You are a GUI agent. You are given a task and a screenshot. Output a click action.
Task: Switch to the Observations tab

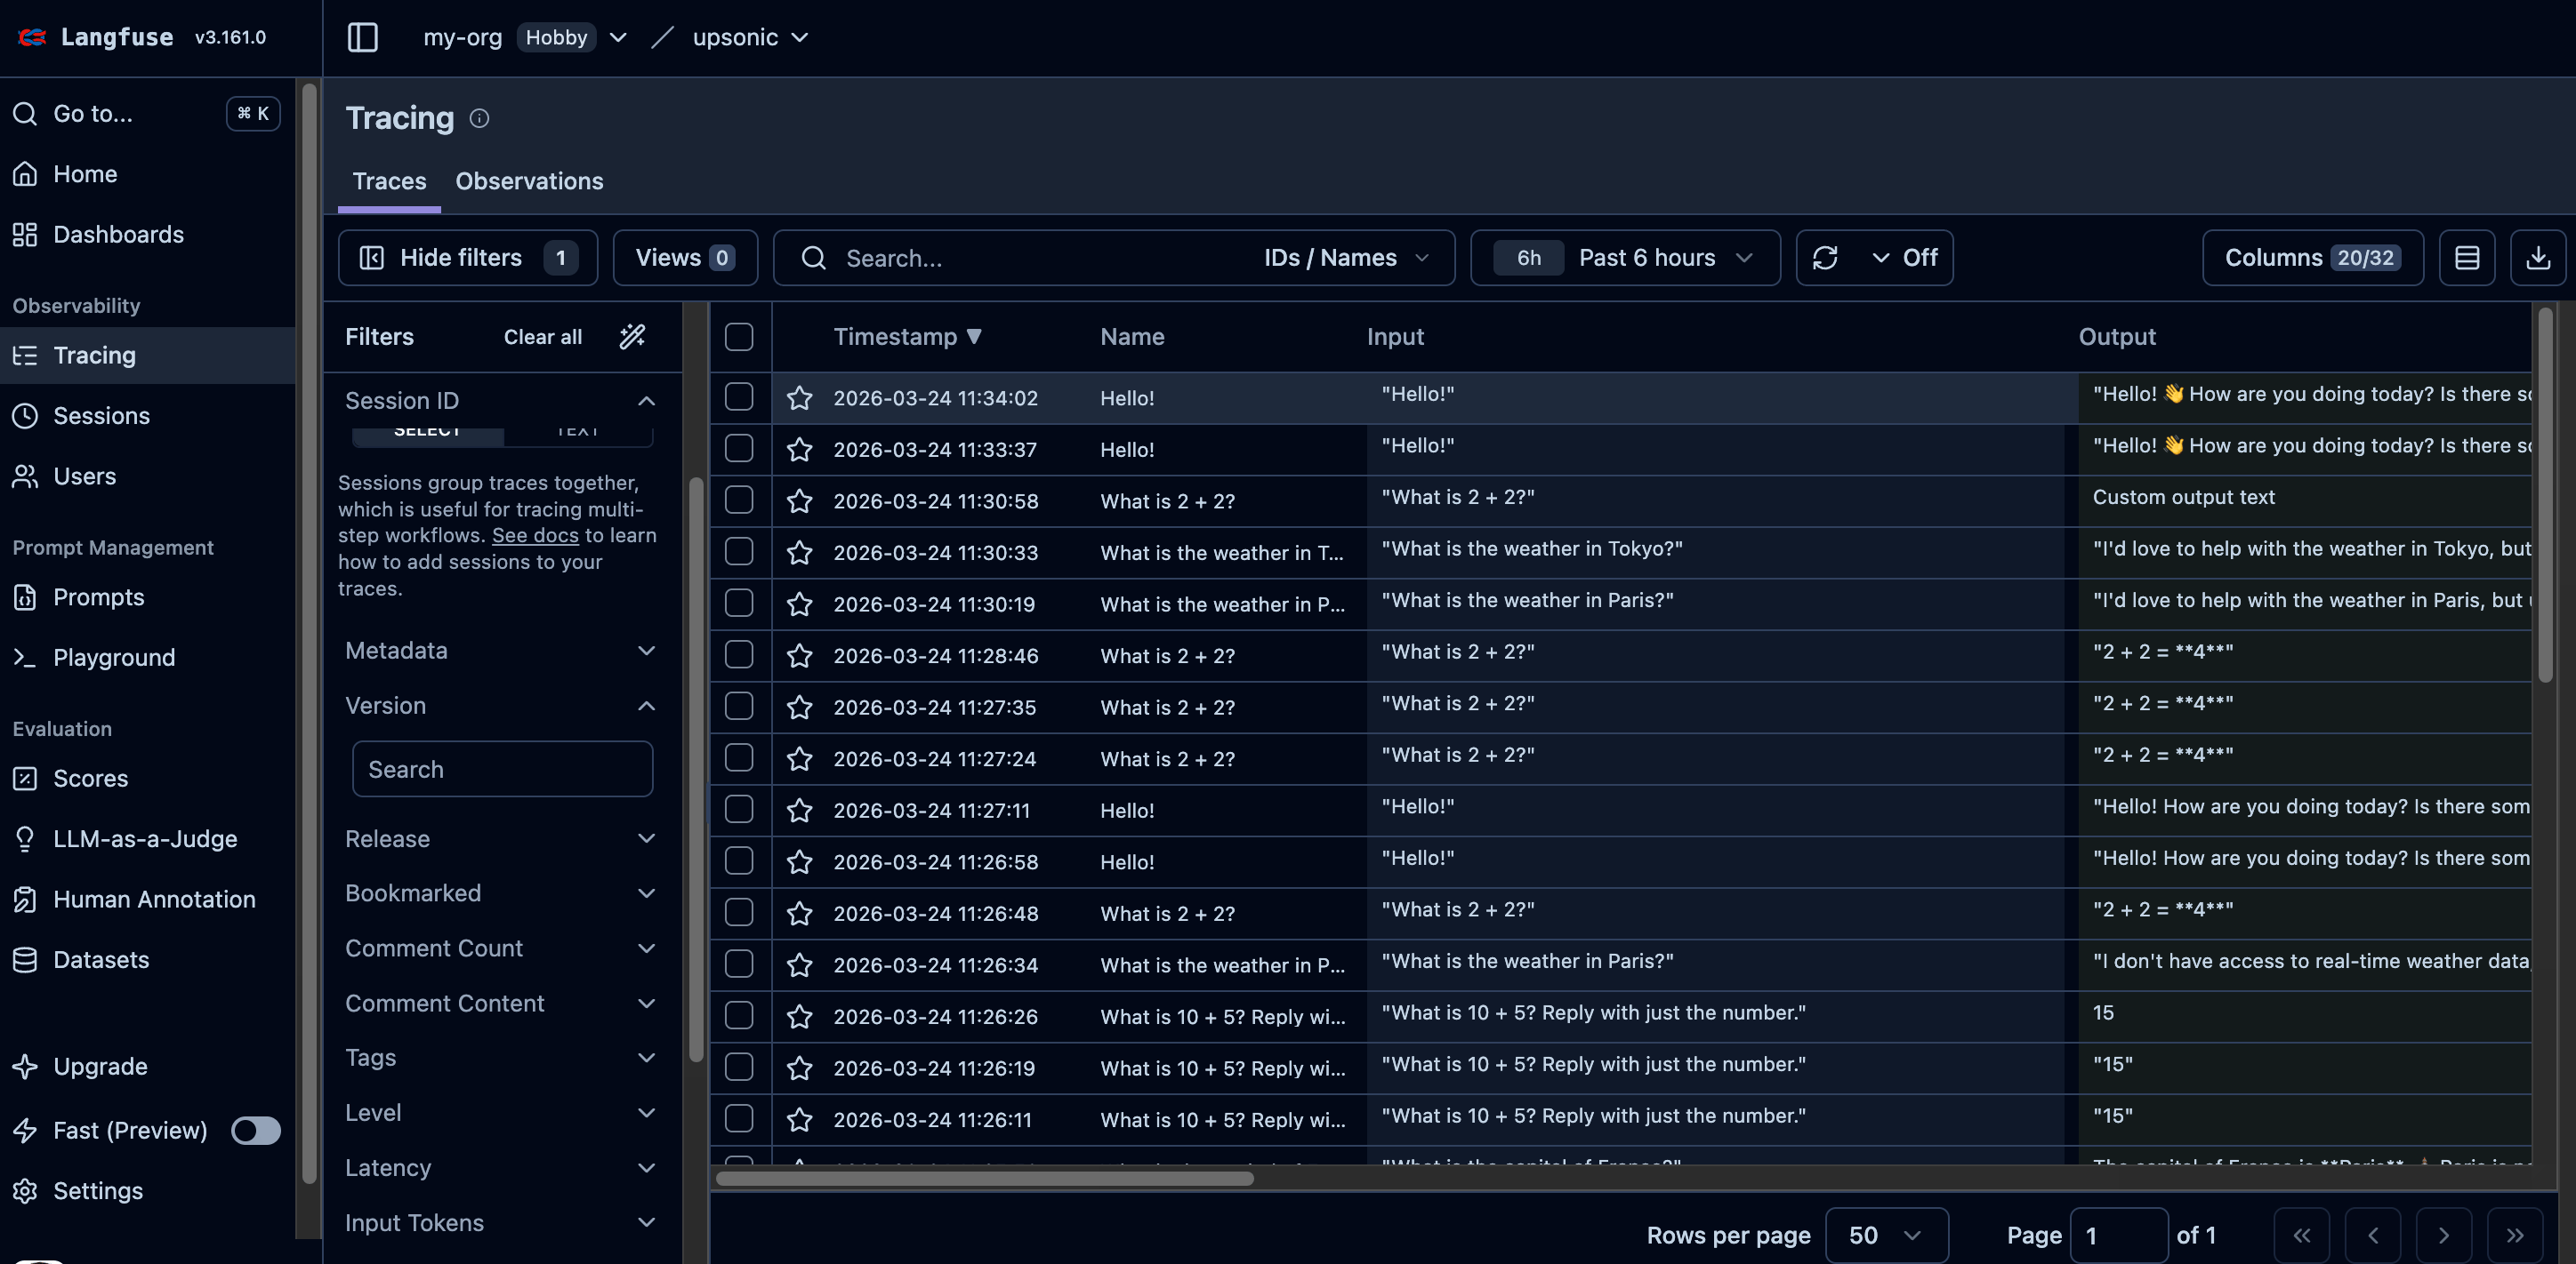tap(529, 182)
